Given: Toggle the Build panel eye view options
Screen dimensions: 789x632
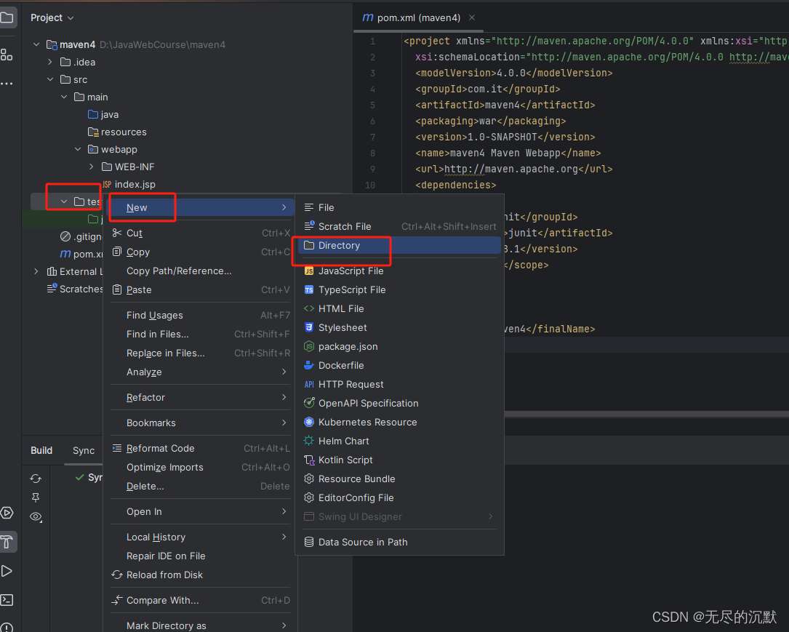Looking at the screenshot, I should pyautogui.click(x=36, y=517).
